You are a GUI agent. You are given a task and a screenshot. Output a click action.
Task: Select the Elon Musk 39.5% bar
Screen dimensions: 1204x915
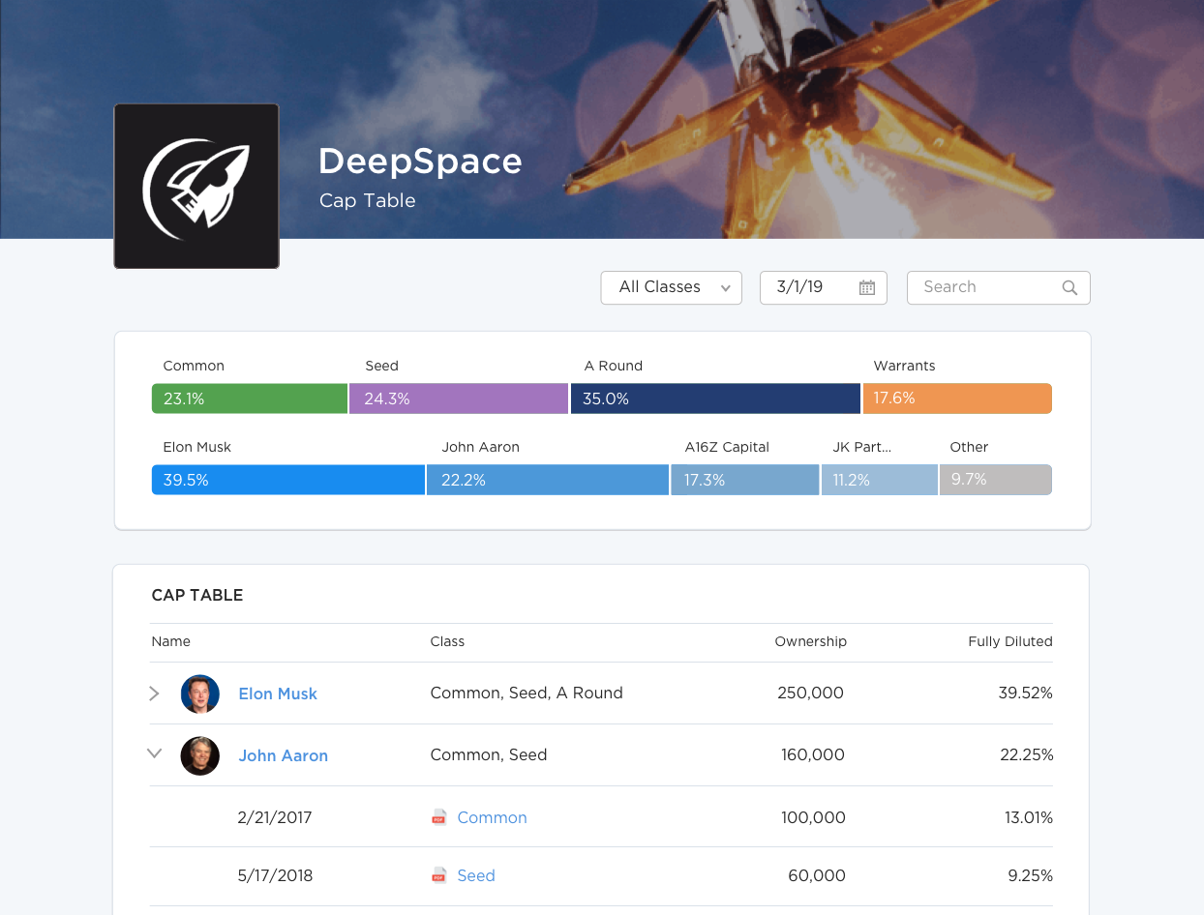(x=288, y=480)
